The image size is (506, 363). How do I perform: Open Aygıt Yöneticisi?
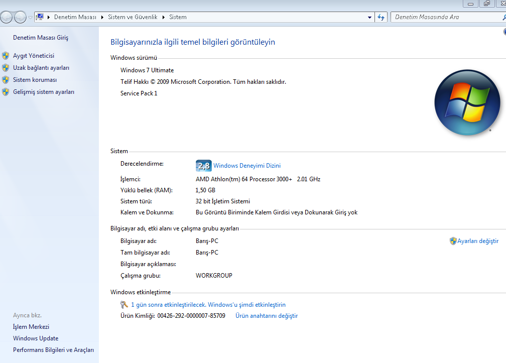(34, 56)
